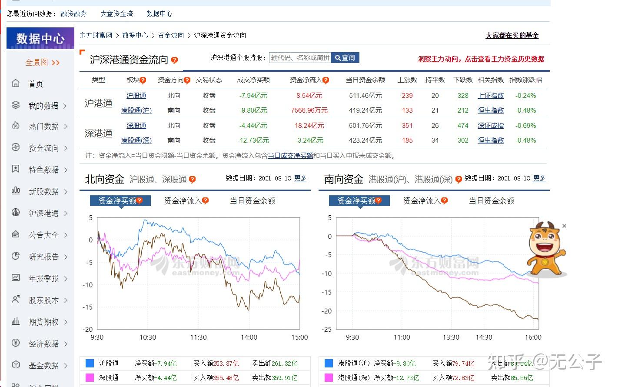The width and height of the screenshot is (618, 387).
Task: Click 融资融券 recent visit link
Action: tap(73, 13)
